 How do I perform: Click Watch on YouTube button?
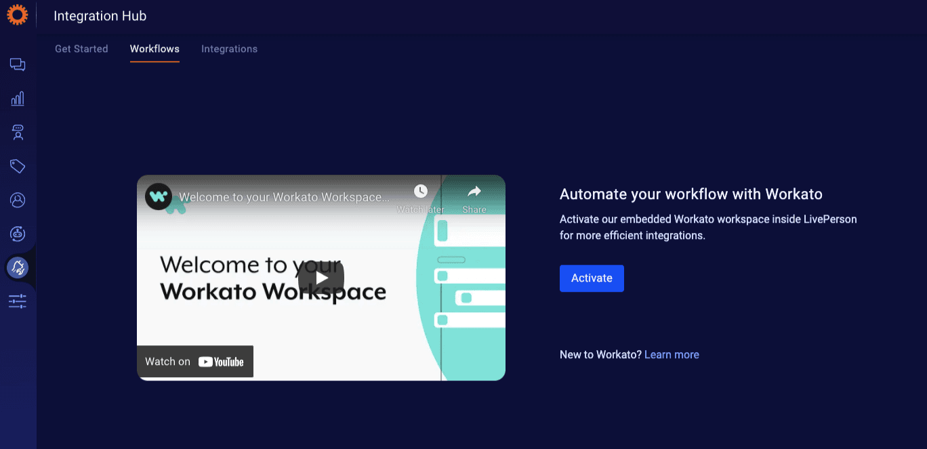(195, 362)
